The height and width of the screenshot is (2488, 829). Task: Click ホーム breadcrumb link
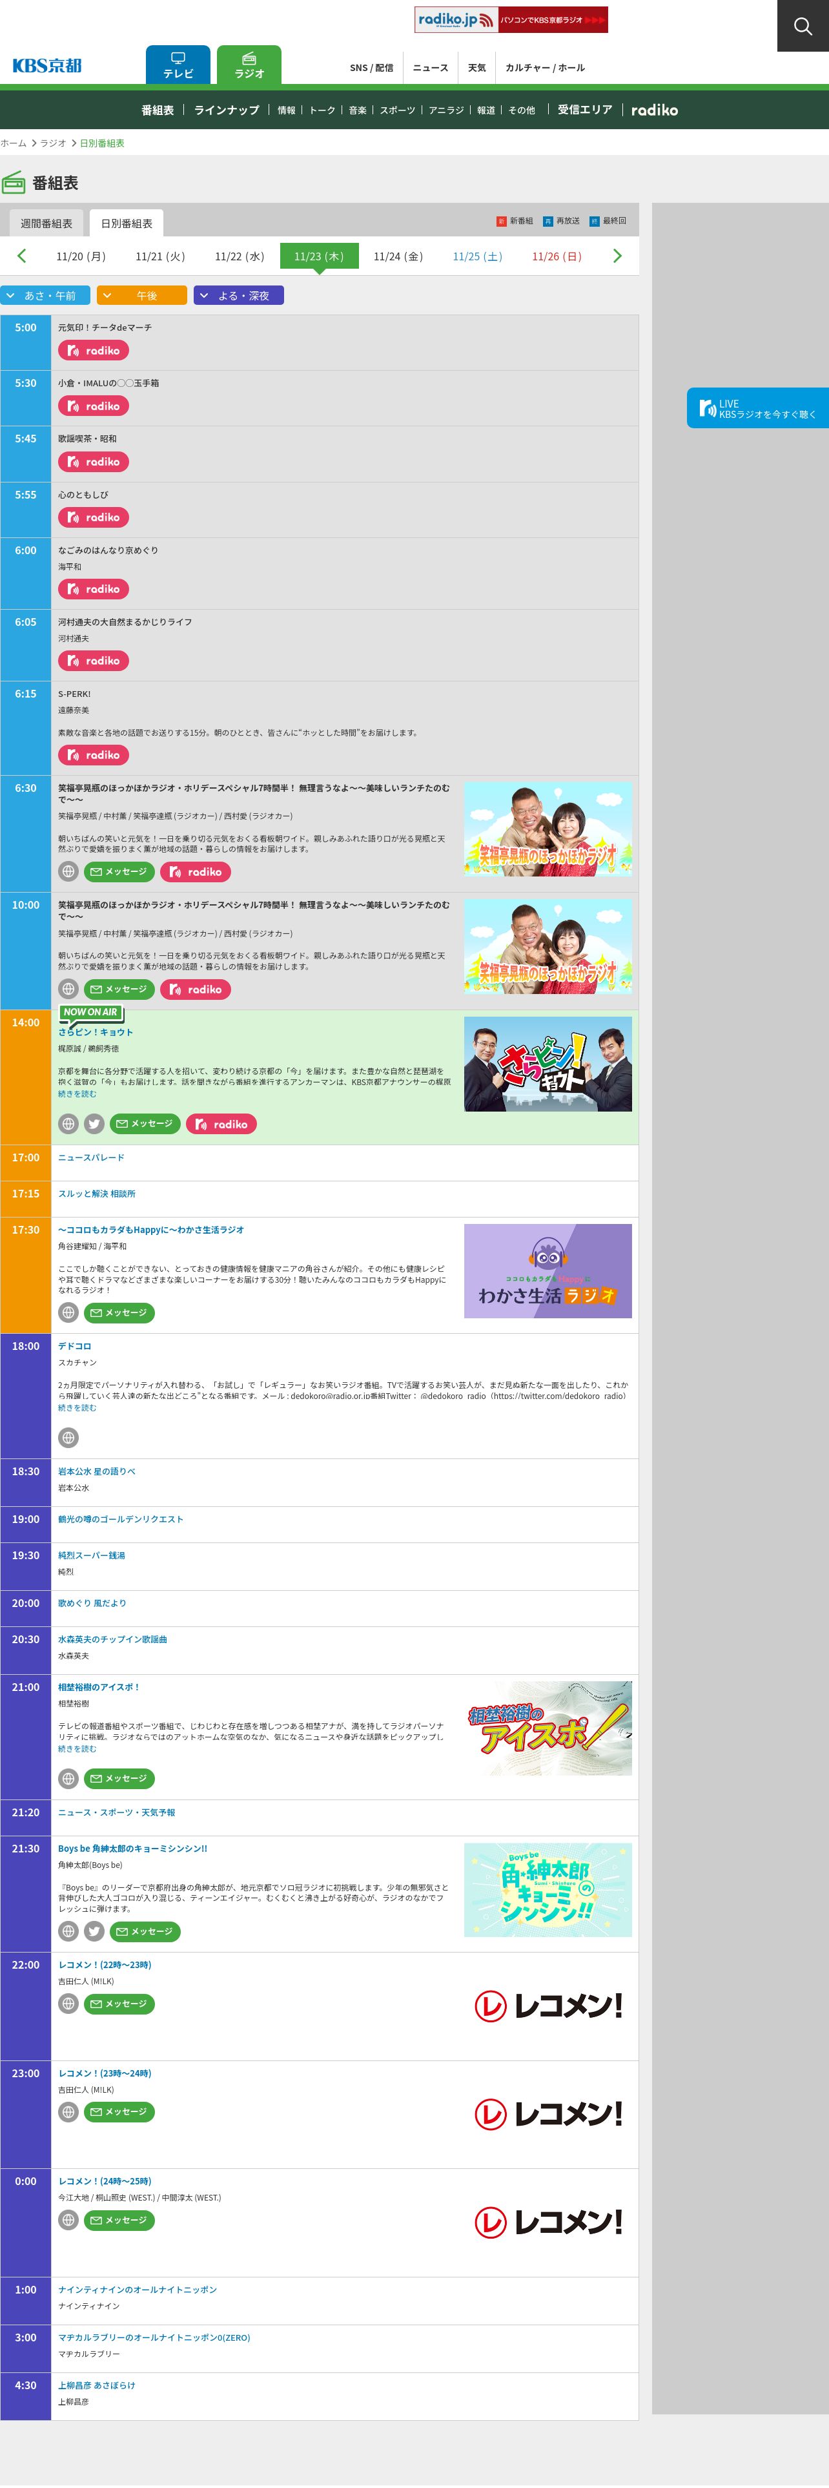[14, 143]
